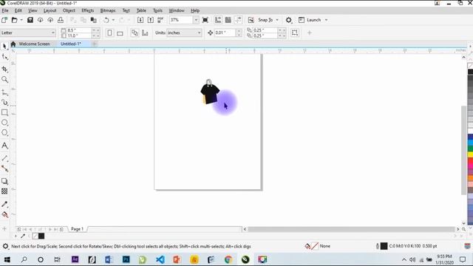Select the Color Eyedropper tool

(x=4, y=204)
